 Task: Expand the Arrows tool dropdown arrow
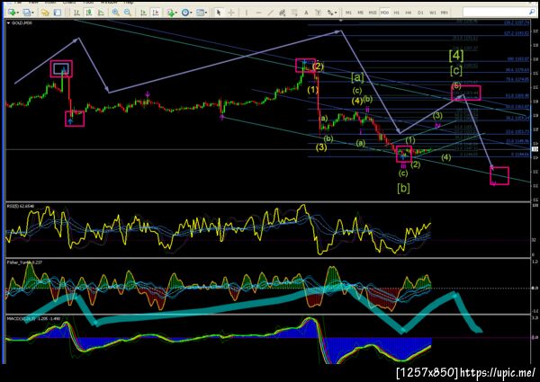point(336,13)
